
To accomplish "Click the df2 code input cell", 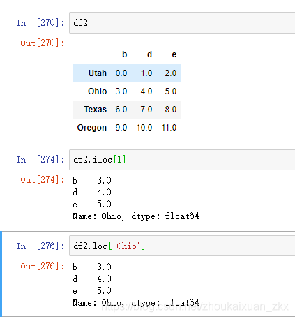I will point(182,23).
